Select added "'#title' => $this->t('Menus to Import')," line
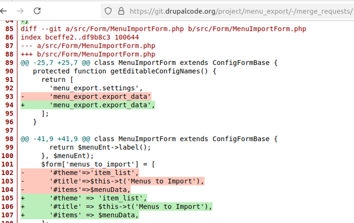The height and width of the screenshot is (223, 354). click(116, 207)
